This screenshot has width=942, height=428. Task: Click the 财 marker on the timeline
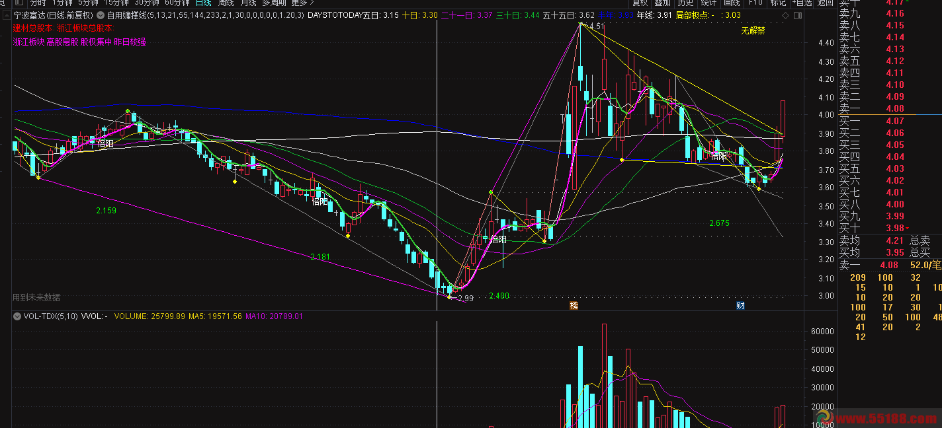click(740, 306)
